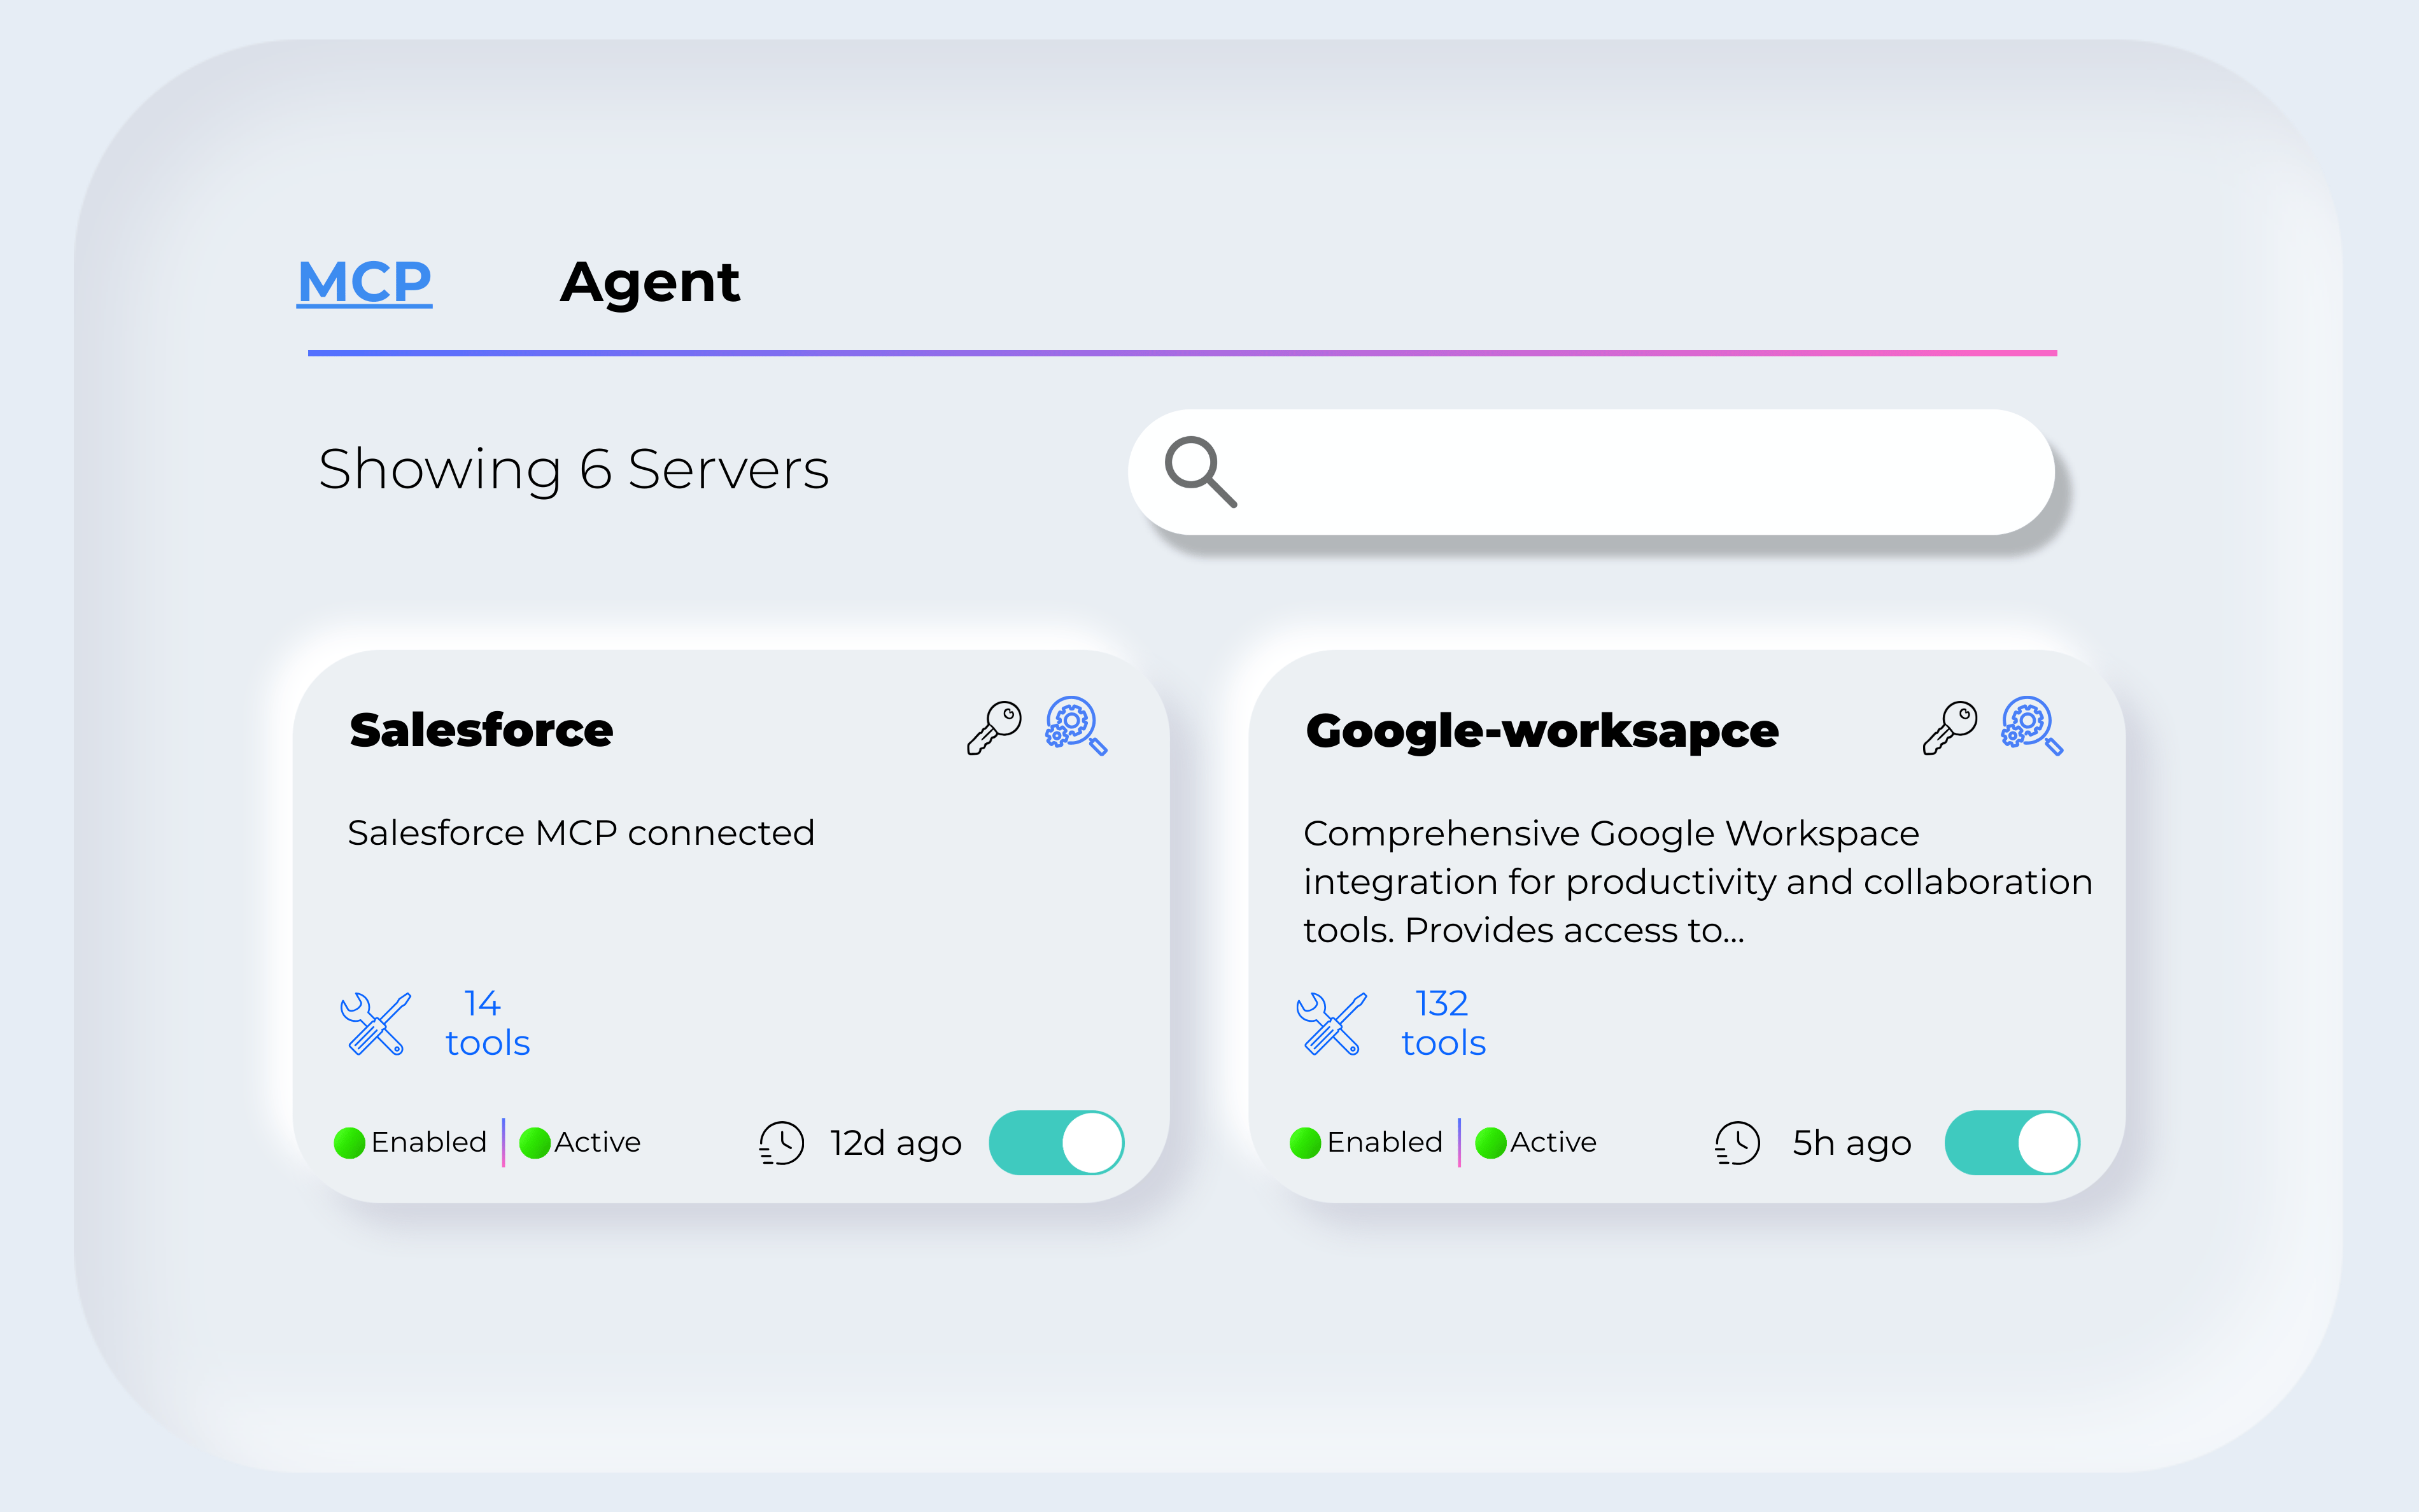Viewport: 2419px width, 1512px height.
Task: Open tool inspection icon on the Salesforce card
Action: pos(1075,728)
